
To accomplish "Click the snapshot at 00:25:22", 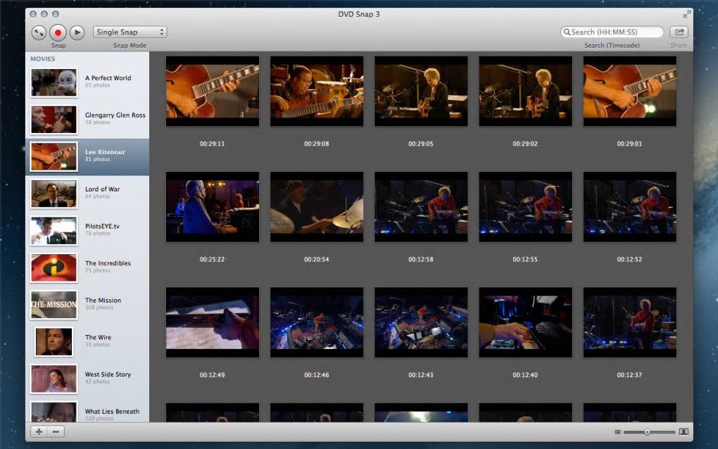I will pyautogui.click(x=213, y=207).
